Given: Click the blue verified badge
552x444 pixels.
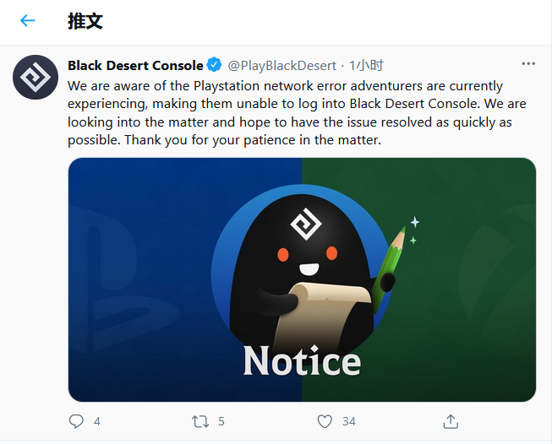Looking at the screenshot, I should coord(215,65).
